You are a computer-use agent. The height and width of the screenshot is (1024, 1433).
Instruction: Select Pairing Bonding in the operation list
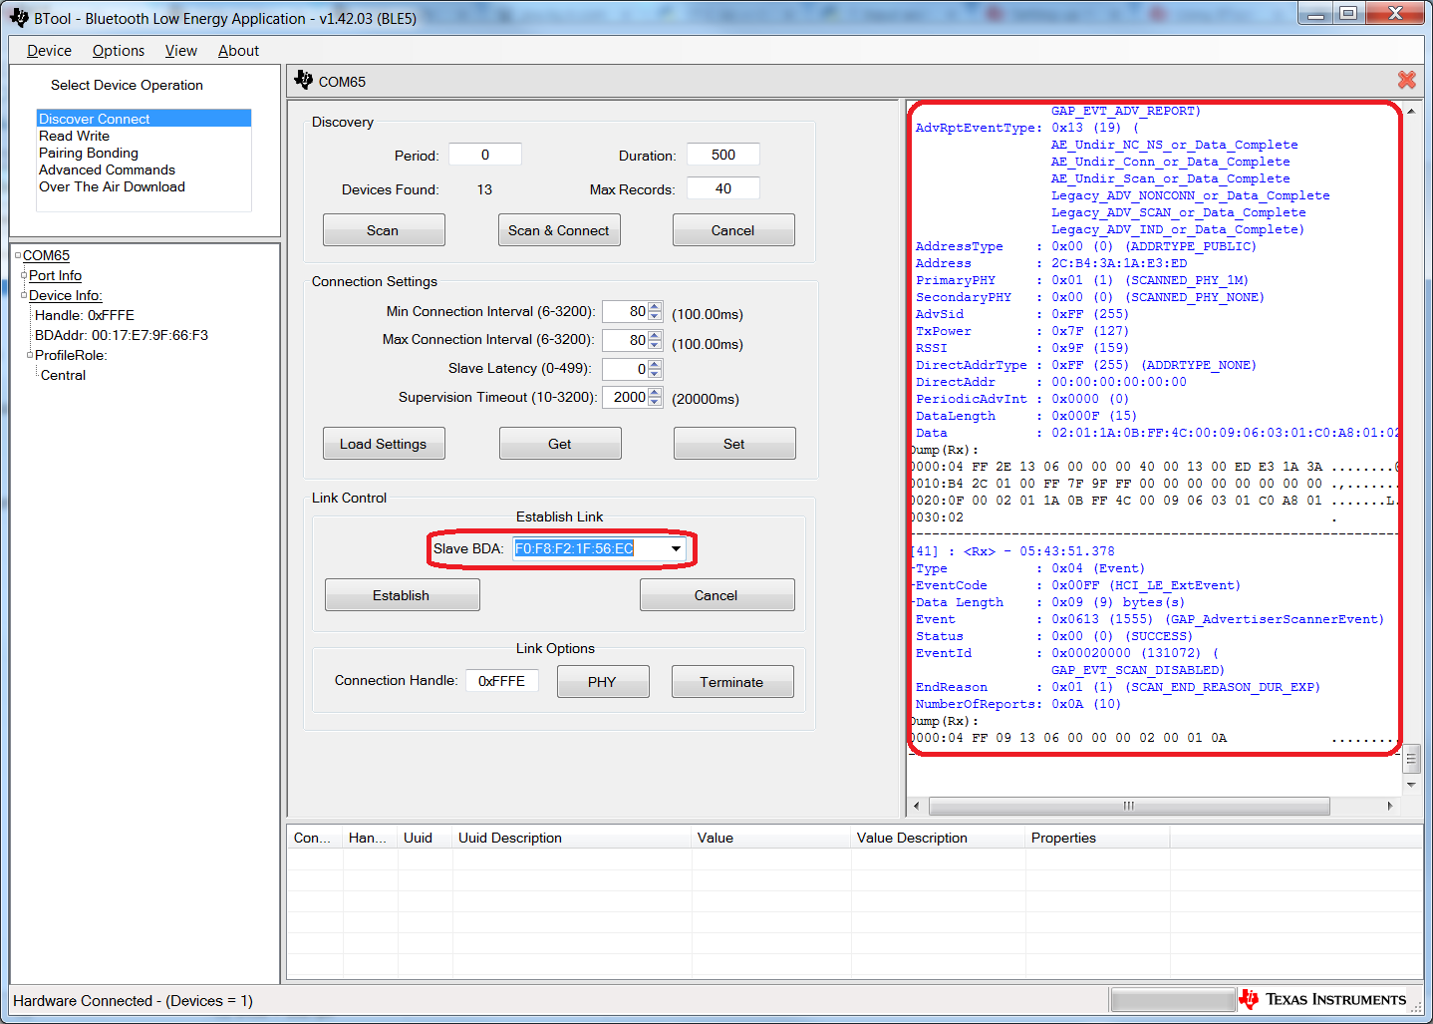pyautogui.click(x=89, y=153)
